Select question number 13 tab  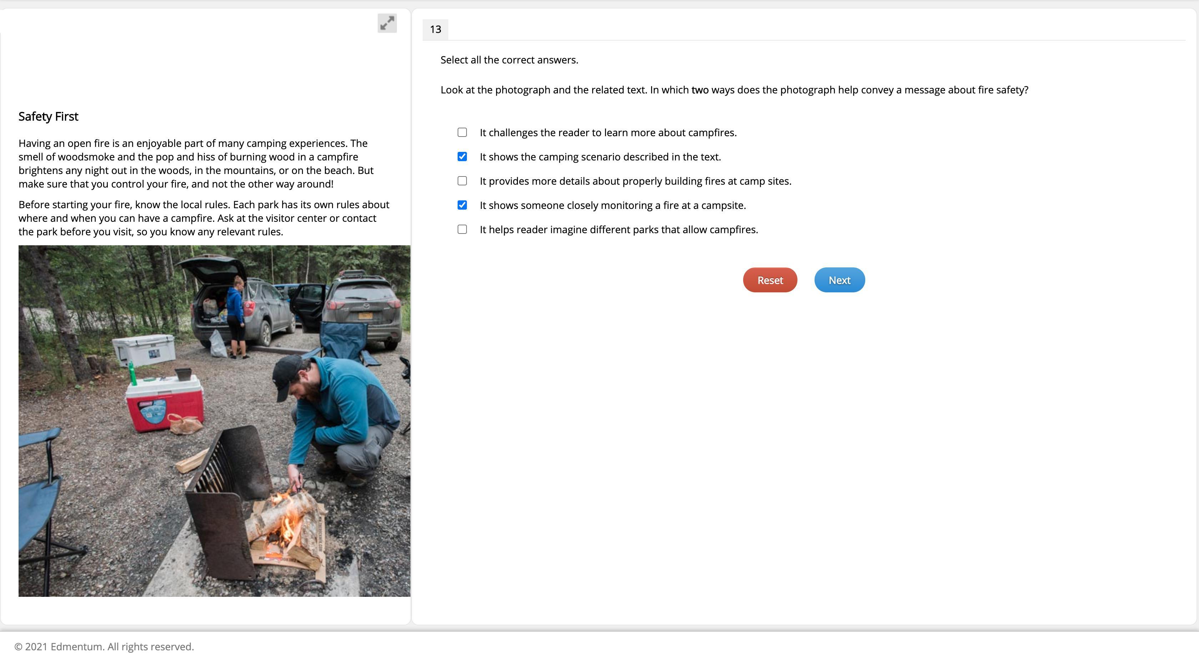pos(435,29)
